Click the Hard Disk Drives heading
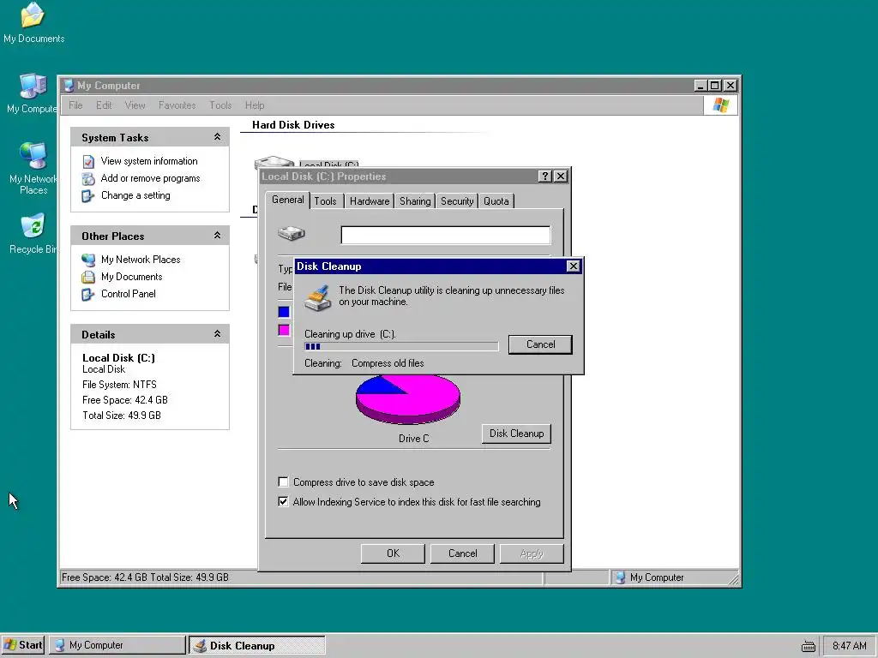 pos(293,125)
